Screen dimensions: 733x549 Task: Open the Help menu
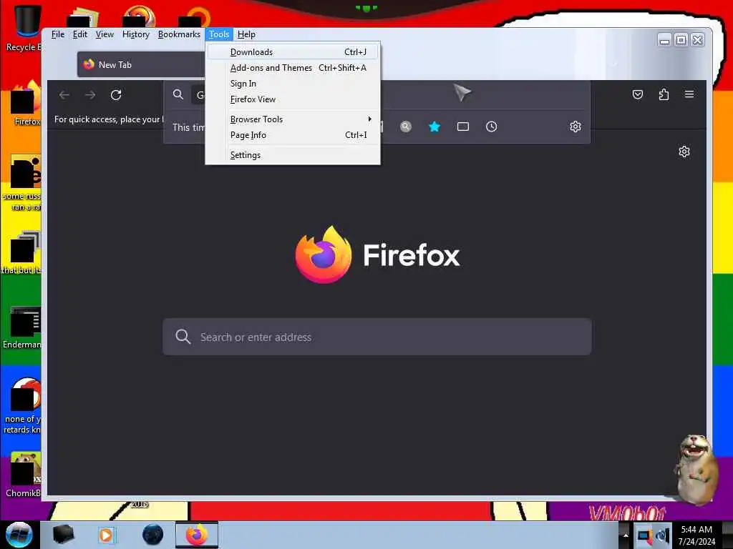point(246,34)
